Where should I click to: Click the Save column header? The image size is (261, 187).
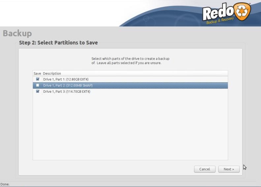pos(37,73)
